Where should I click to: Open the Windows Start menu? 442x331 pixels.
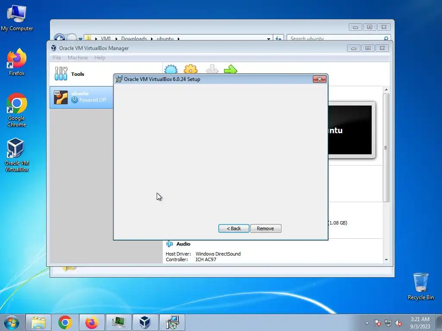click(12, 322)
